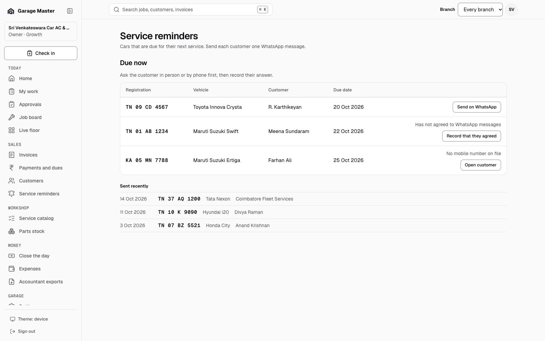Click the Sign out arrow icon
545x341 pixels.
[13, 331]
